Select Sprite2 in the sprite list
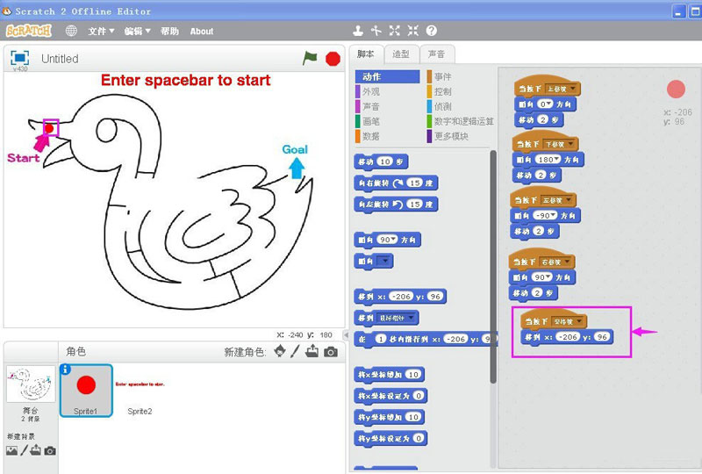Screen dimensions: 702x474 [140, 391]
